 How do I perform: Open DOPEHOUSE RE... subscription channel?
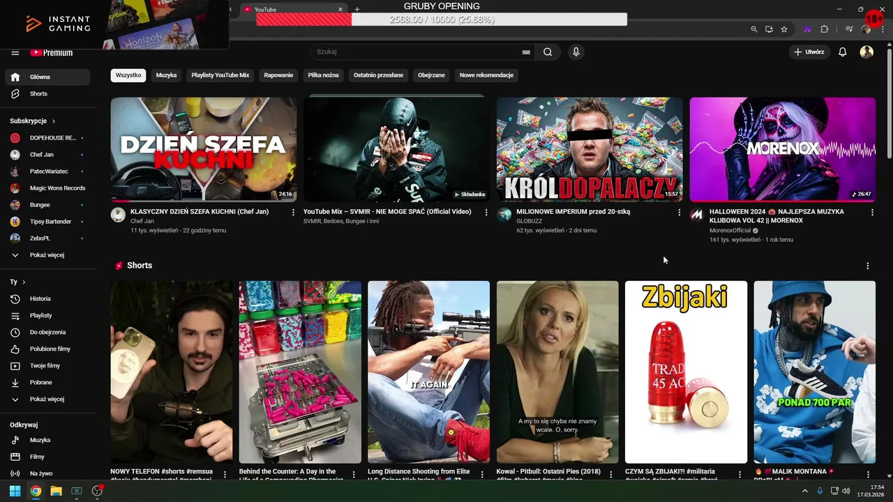click(47, 138)
